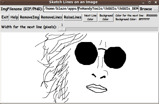Click 'Background Color: #FFFFFF' text
Screen dimensions: 159x104
(x=133, y=19)
